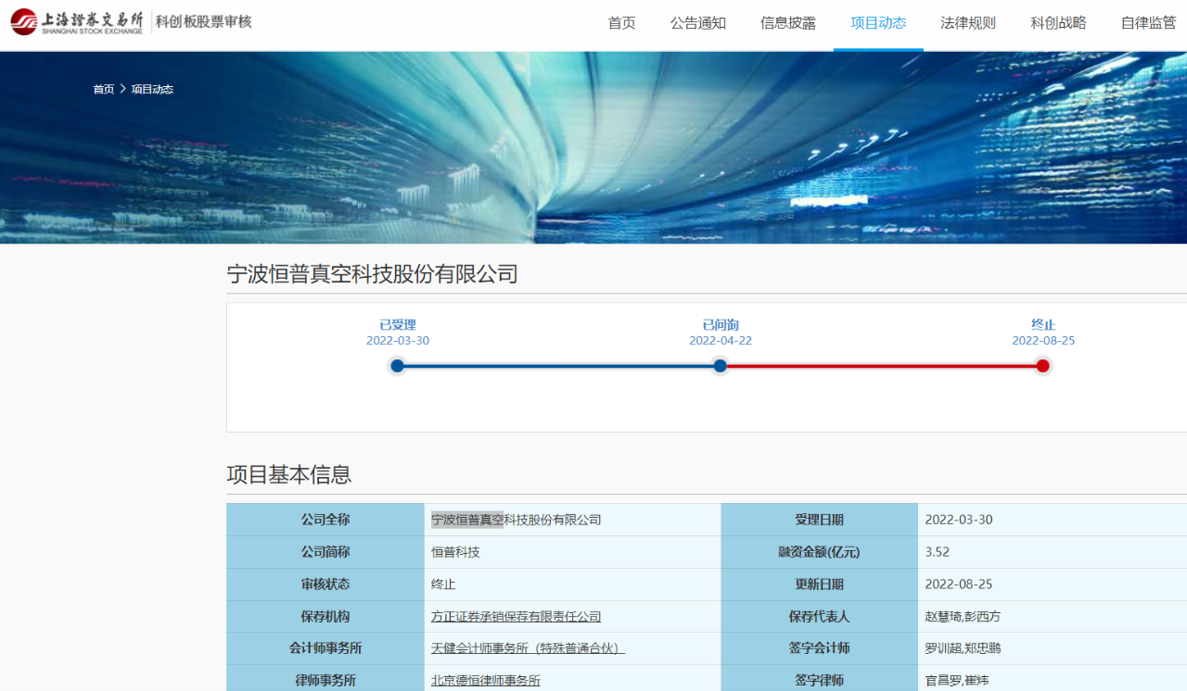Click the company title 宁波恒普真空科技股份有限公司 heading
Screen dimensions: 1187x691
click(x=372, y=274)
